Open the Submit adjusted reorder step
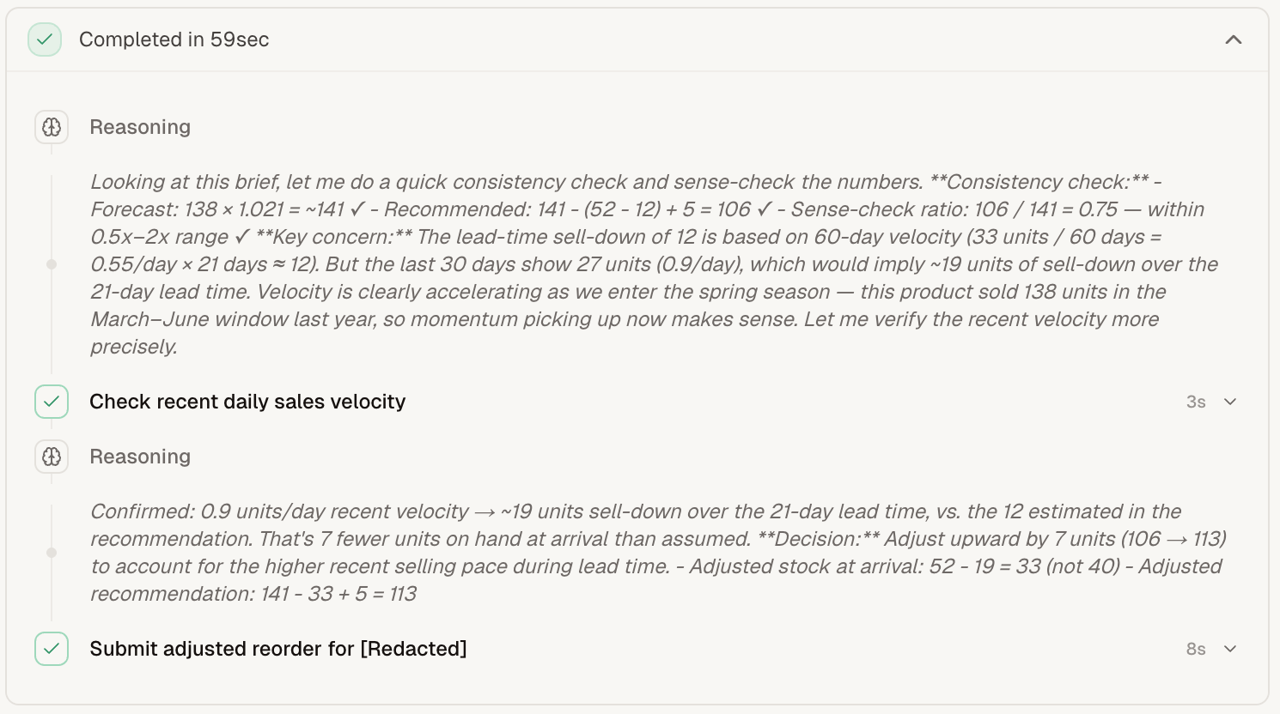Viewport: 1280px width, 714px height. click(277, 649)
